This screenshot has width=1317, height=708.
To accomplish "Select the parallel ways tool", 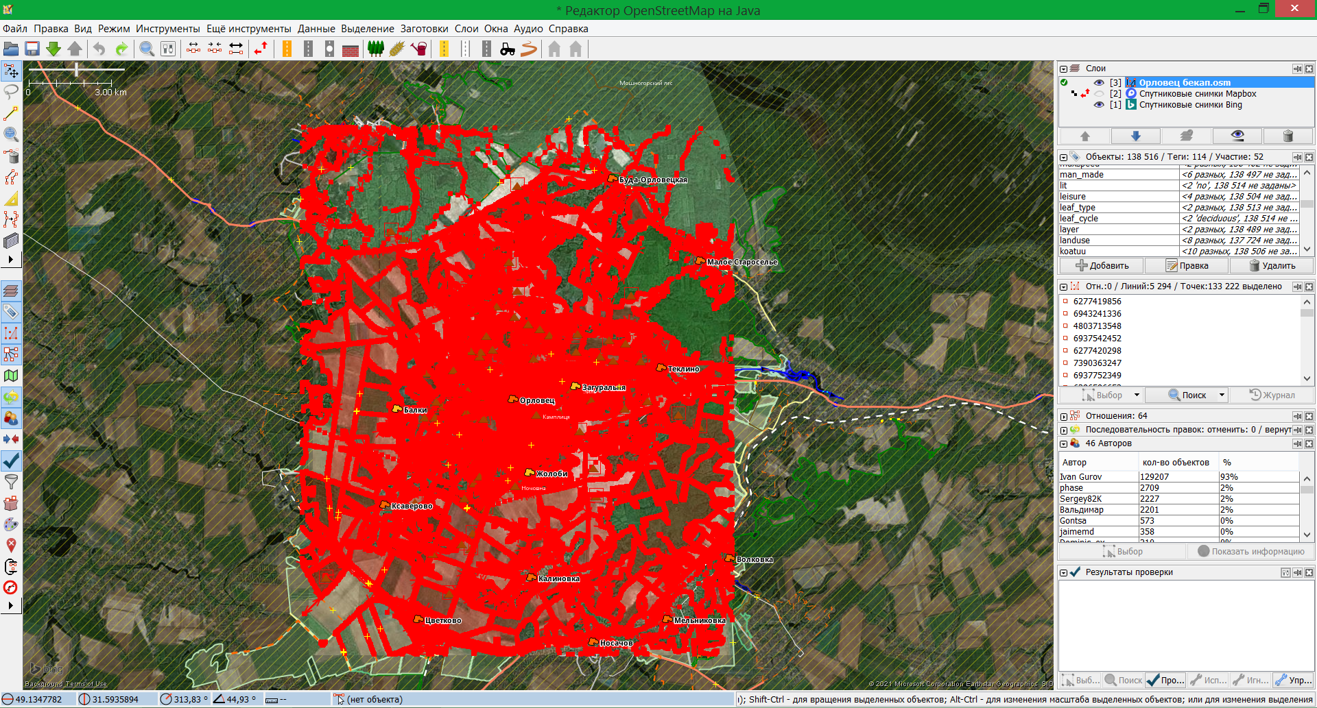I will [11, 219].
